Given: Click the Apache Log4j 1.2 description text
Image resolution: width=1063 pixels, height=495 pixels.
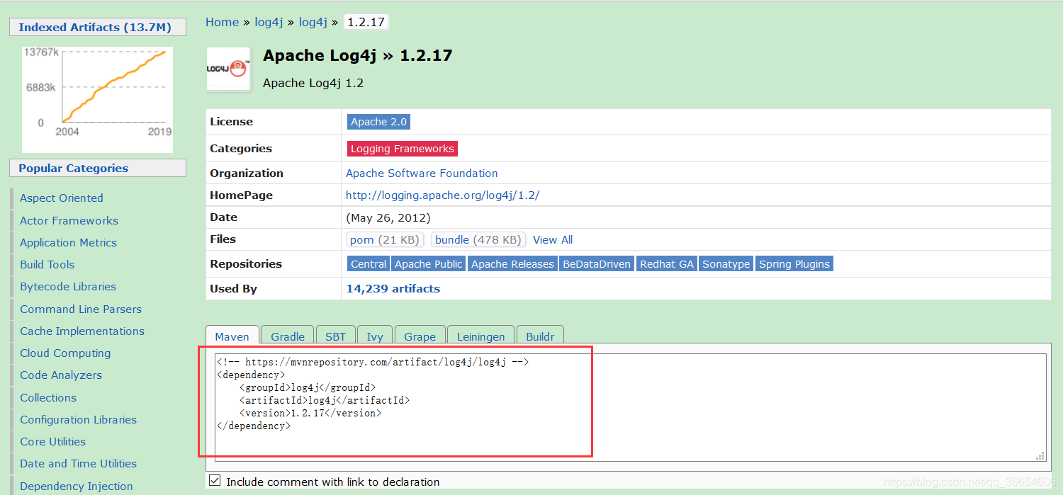Looking at the screenshot, I should click(313, 83).
